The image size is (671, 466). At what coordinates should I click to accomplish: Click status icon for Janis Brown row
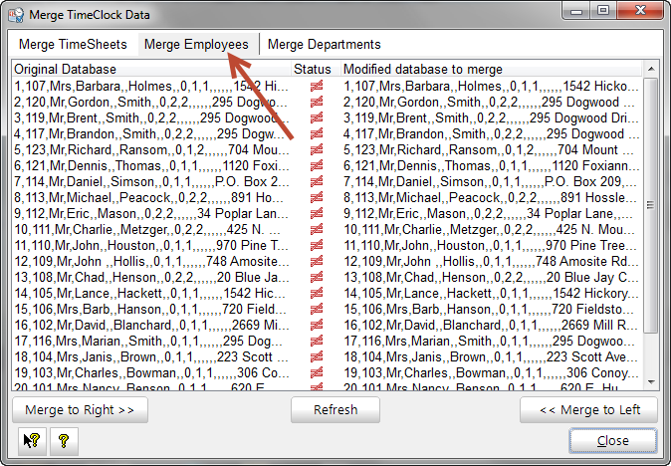(317, 356)
